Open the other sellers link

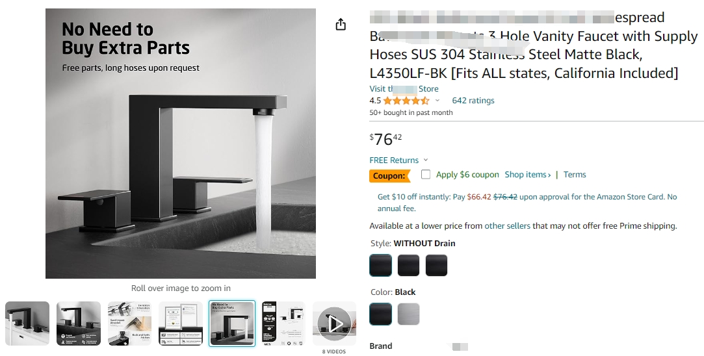507,226
